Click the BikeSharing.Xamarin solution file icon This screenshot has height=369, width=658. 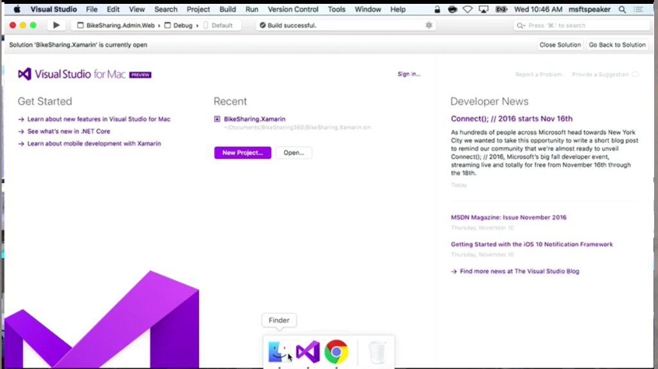tap(217, 119)
